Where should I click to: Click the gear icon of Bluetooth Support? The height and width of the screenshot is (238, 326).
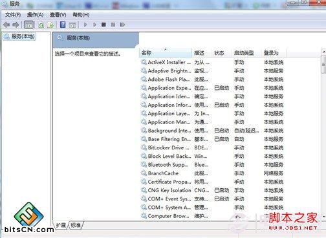pos(144,165)
